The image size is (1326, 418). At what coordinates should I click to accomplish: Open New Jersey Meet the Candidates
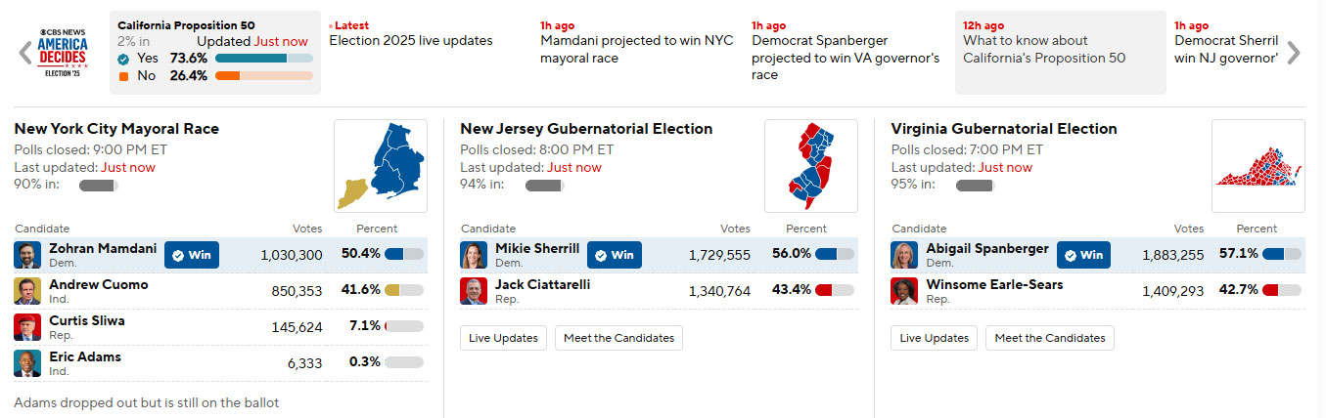tap(618, 338)
